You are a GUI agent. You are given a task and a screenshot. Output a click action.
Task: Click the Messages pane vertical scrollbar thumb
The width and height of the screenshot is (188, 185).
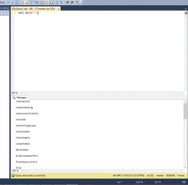click(185, 111)
